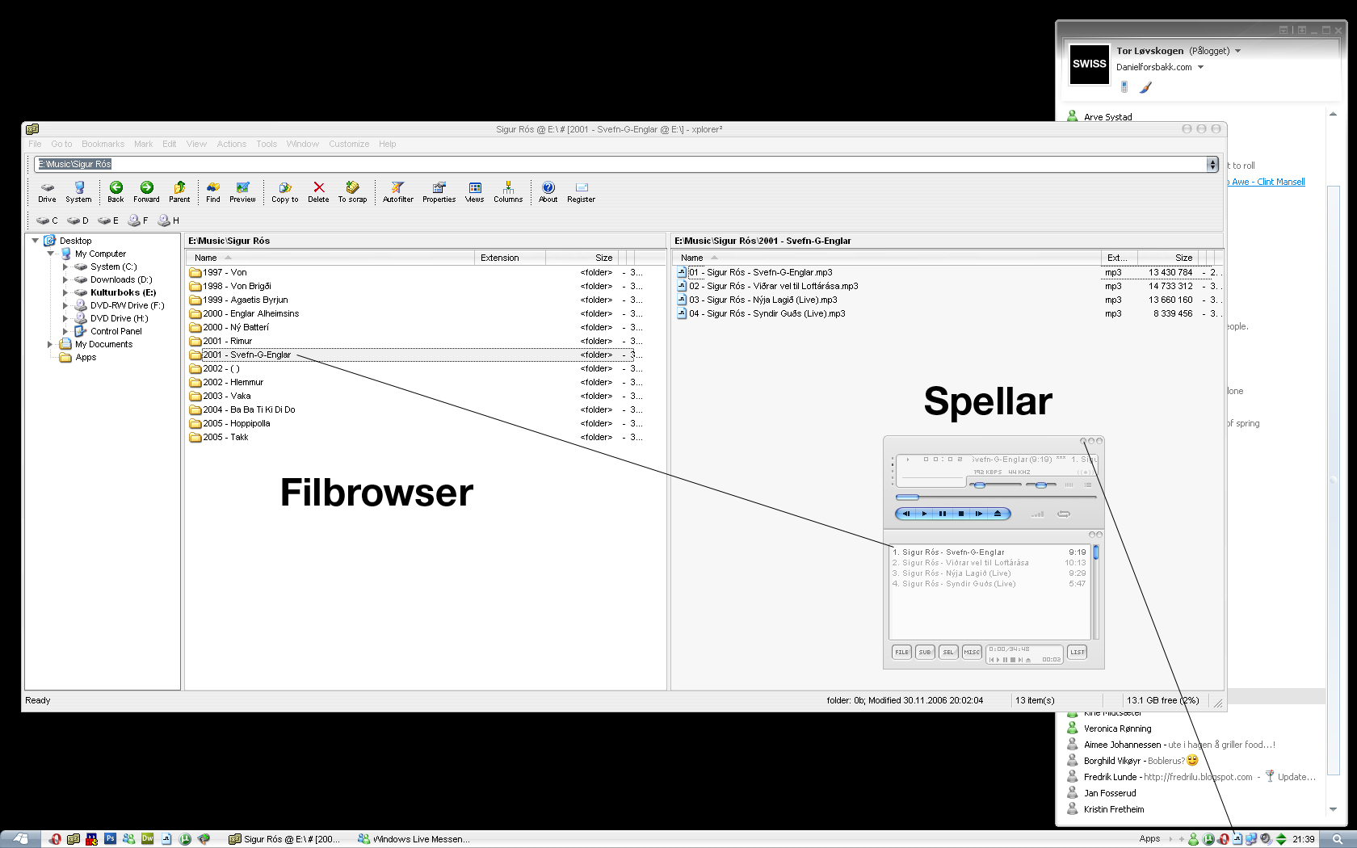
Task: Open the Mark menu
Action: tap(143, 144)
